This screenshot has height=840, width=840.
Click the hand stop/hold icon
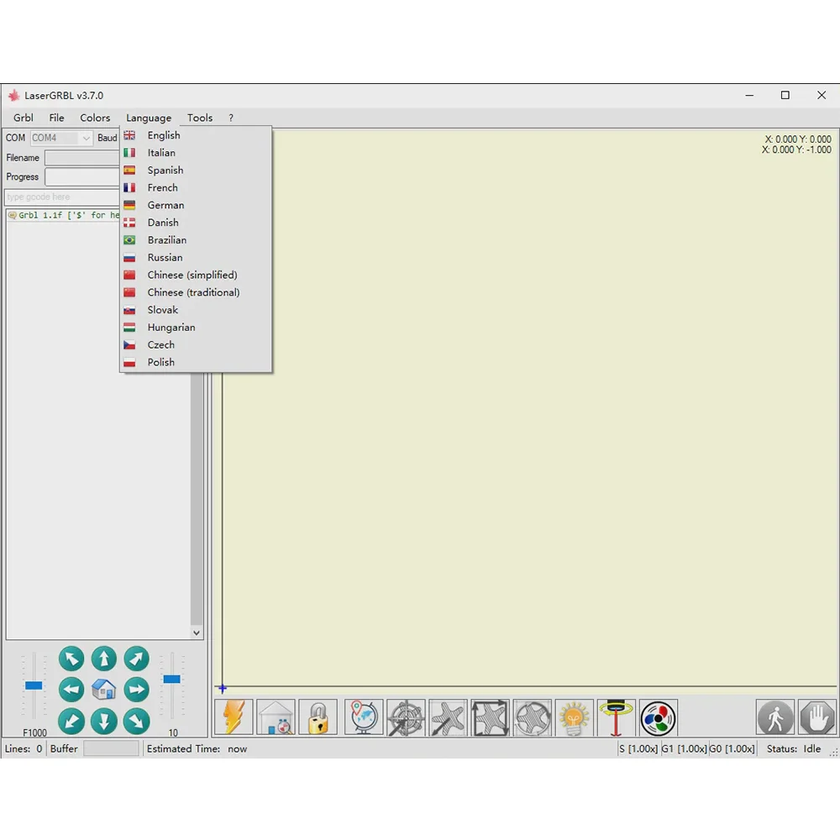(817, 717)
